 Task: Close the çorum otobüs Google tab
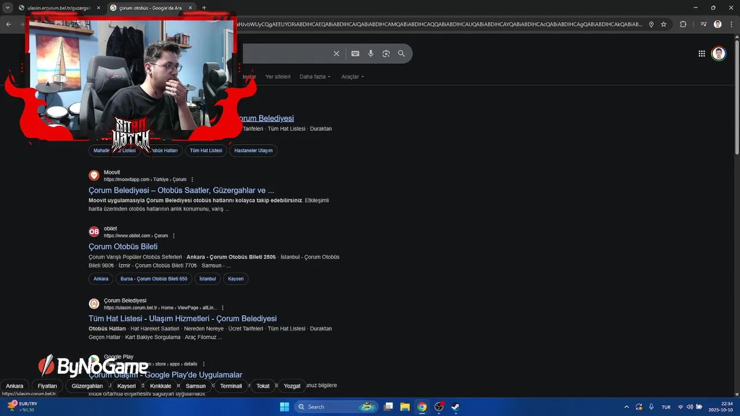pos(191,8)
